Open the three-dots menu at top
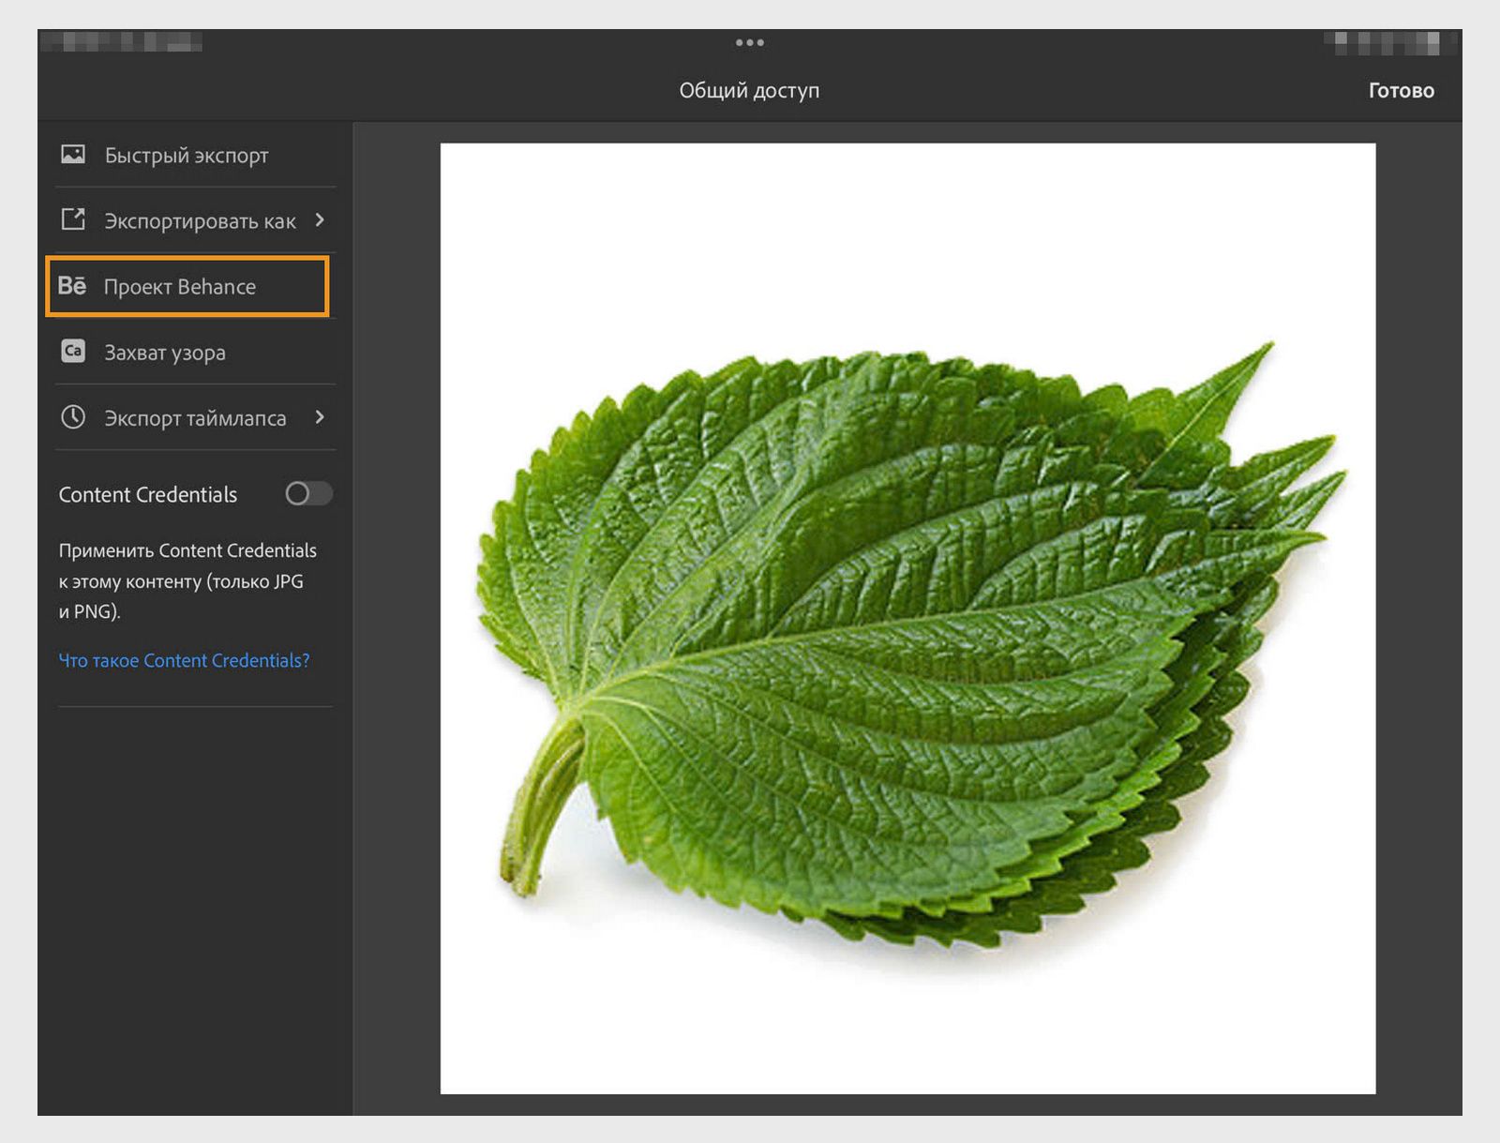The height and width of the screenshot is (1143, 1500). (749, 42)
